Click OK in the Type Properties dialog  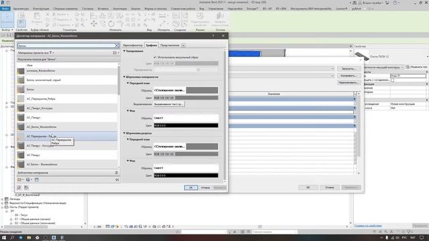(308, 187)
